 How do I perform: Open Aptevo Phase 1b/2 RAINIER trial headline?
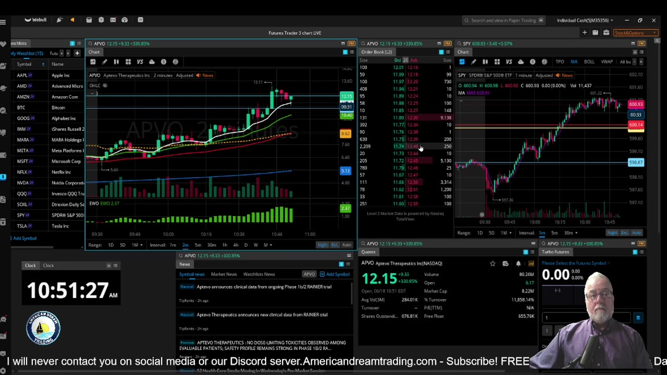[264, 287]
